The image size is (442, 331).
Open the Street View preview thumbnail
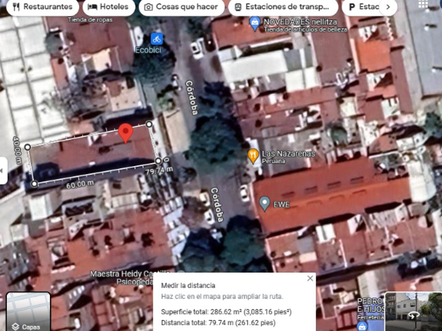tap(413, 311)
